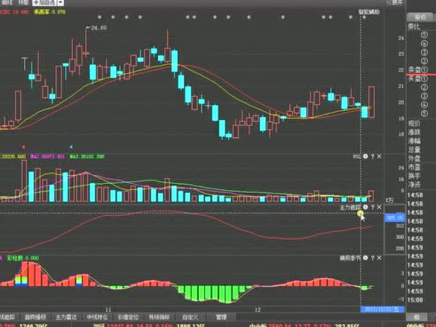The width and height of the screenshot is (436, 327).
Task: Click the 24.60 high price label
Action: [98, 28]
